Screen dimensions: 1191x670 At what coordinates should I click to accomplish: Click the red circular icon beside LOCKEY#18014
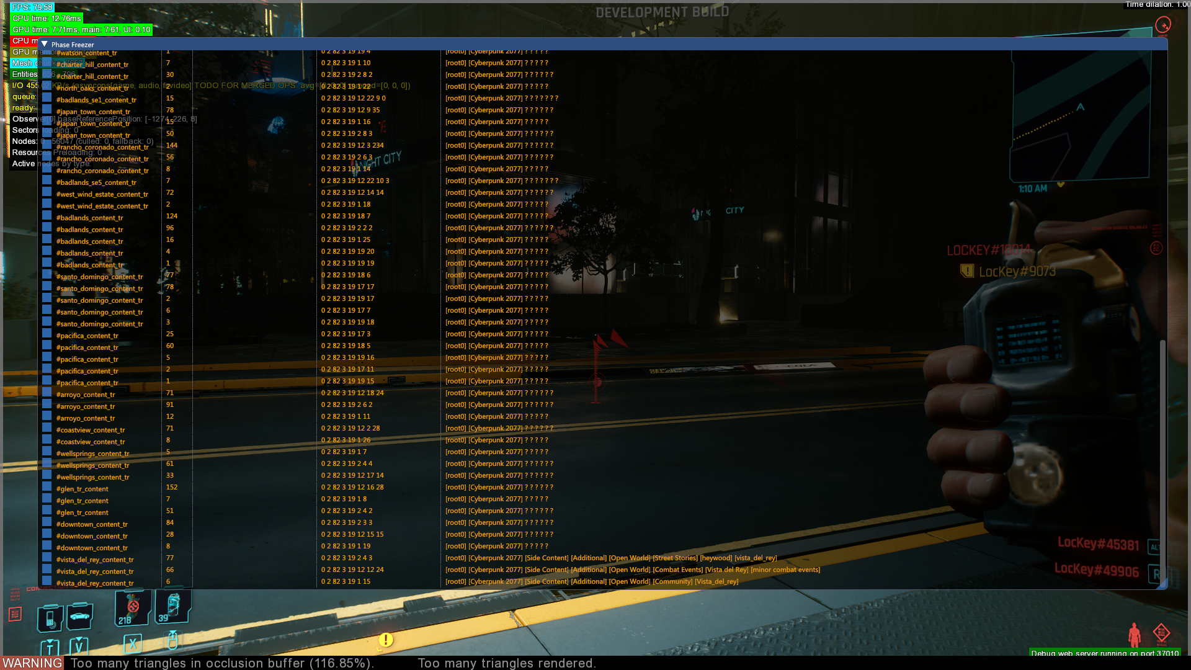[x=1156, y=248]
